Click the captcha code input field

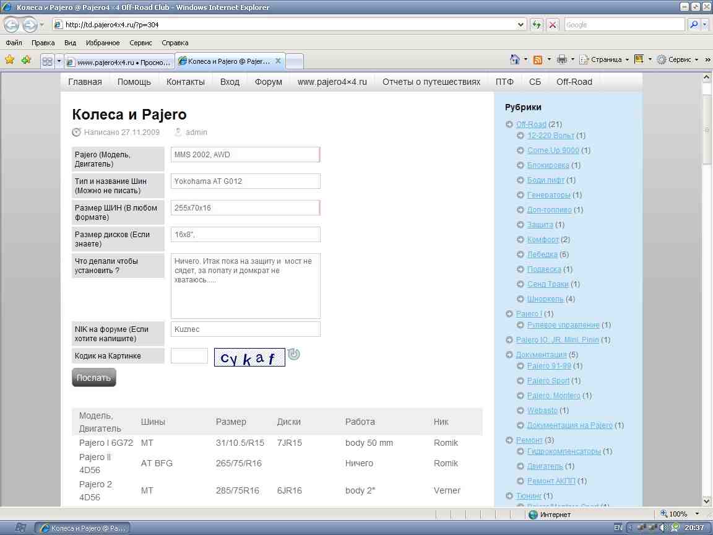pos(189,356)
